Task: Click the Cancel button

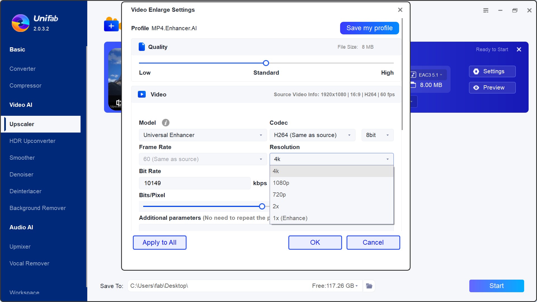Action: click(373, 242)
